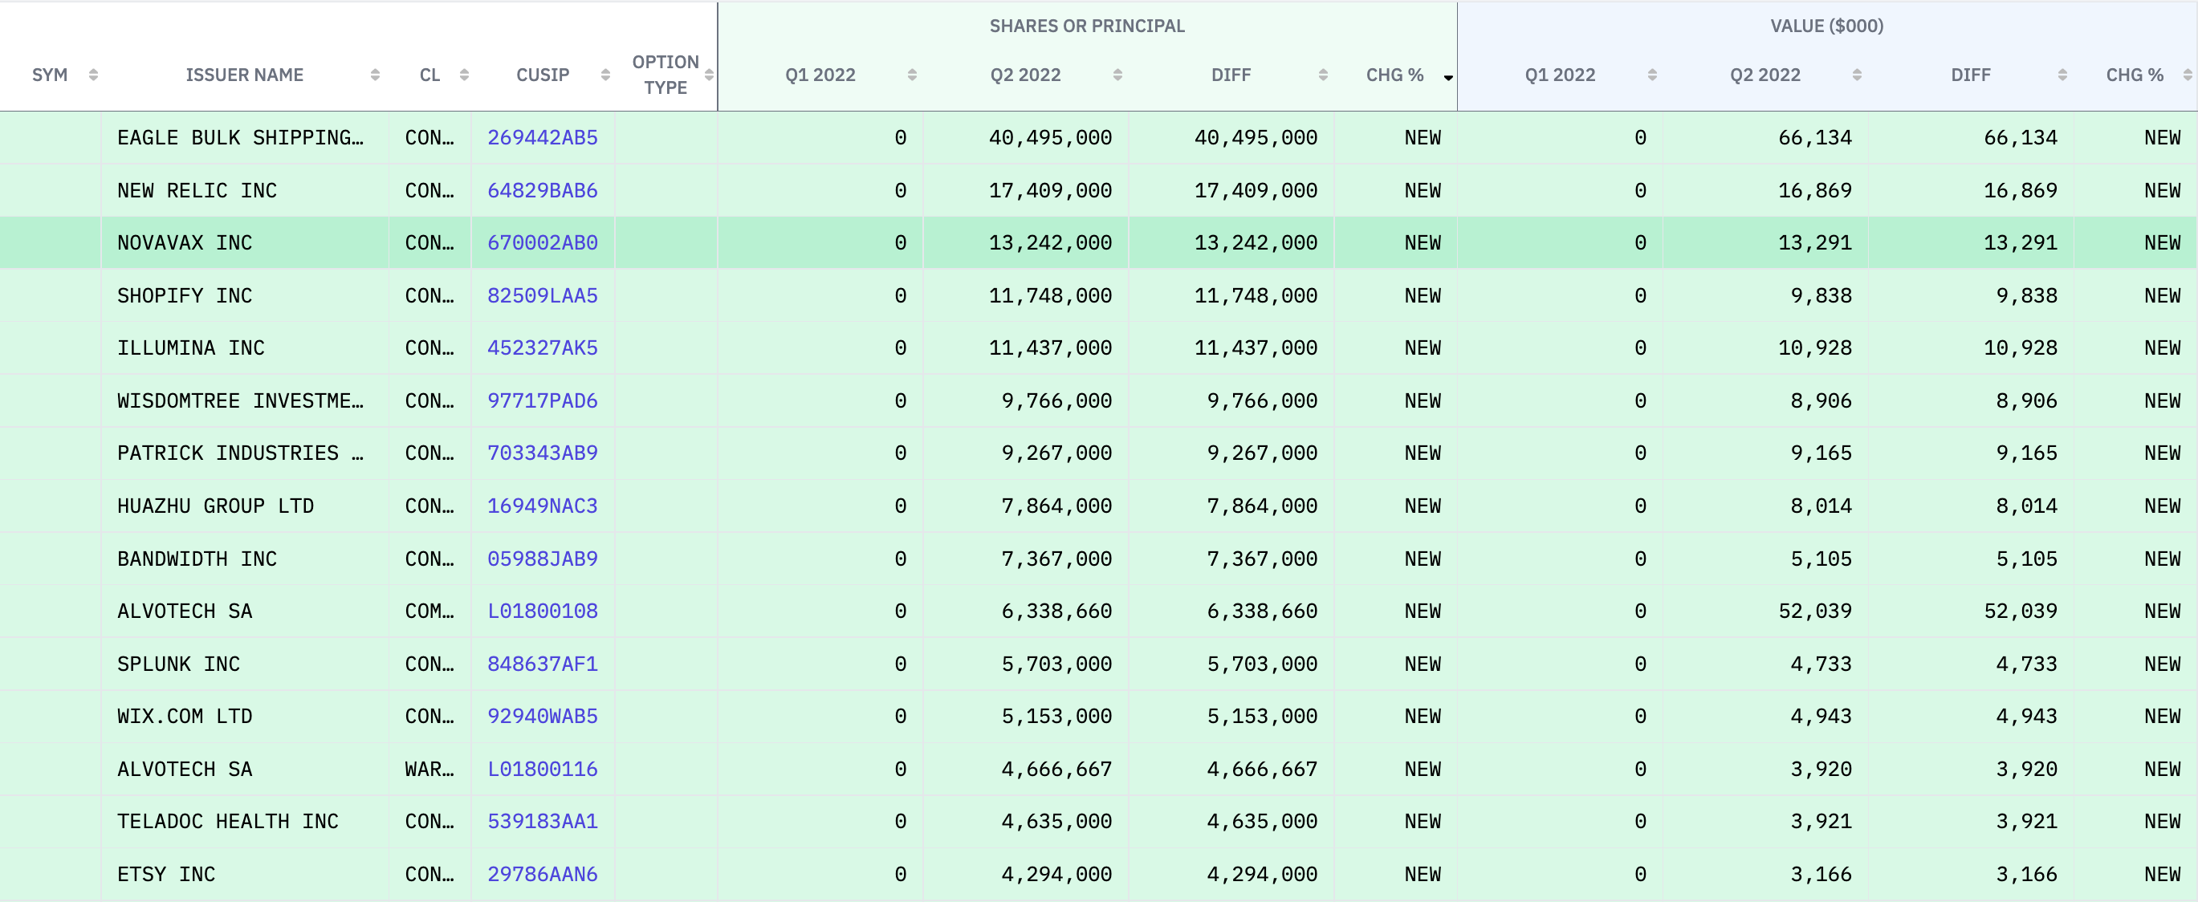Sort value Q1 2022 column arrows
The image size is (2198, 902).
pyautogui.click(x=1652, y=75)
